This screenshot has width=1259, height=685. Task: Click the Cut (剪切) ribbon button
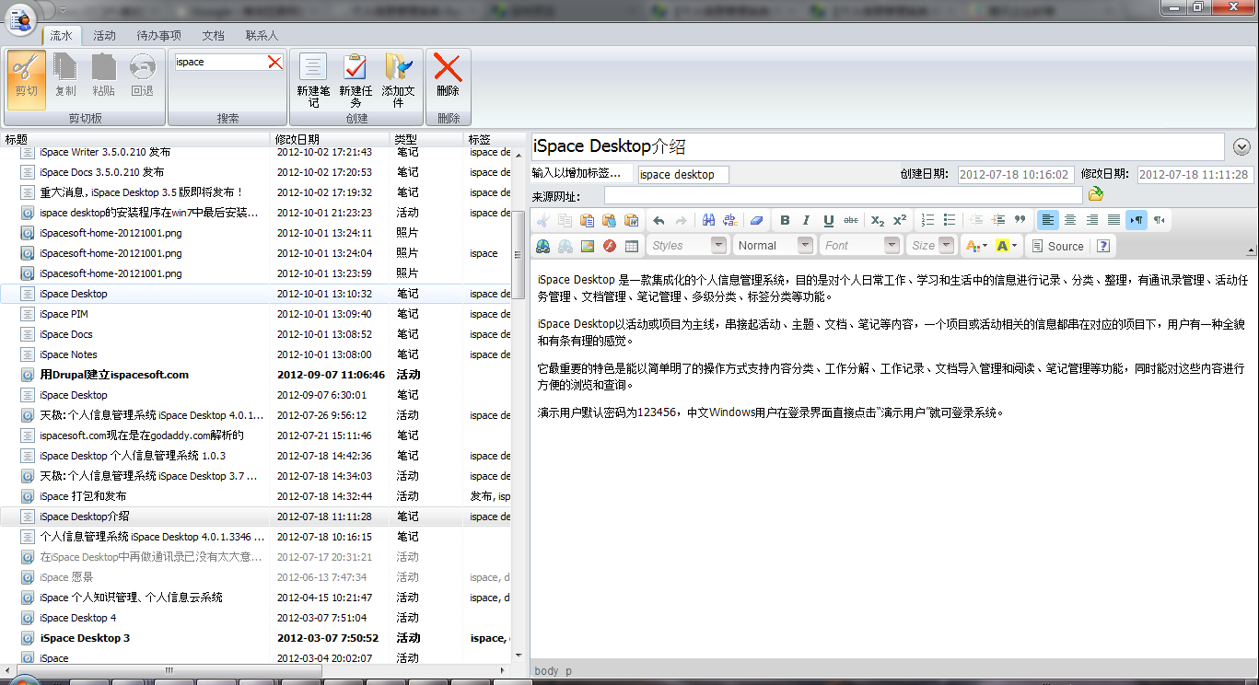click(27, 78)
